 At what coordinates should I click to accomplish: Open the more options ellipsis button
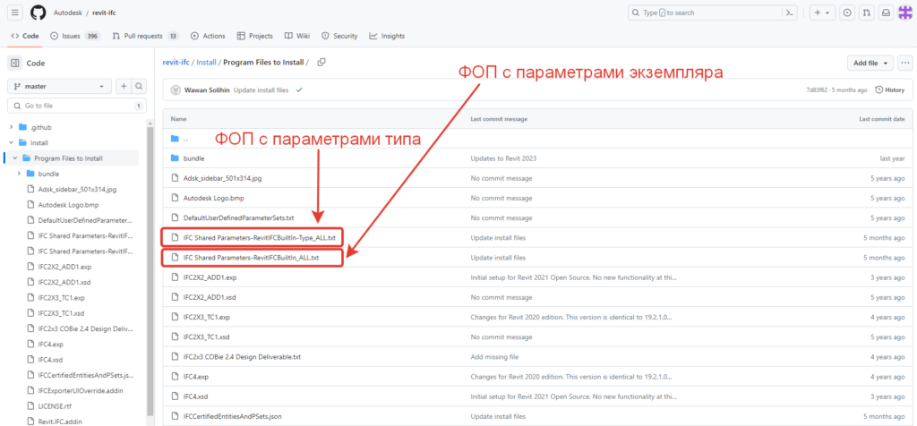click(x=905, y=63)
